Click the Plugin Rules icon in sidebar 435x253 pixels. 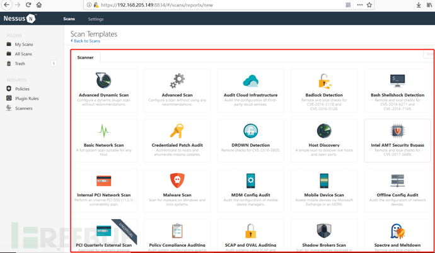(9, 98)
